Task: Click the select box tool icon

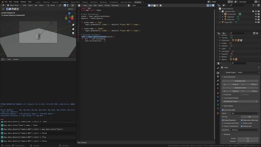Action: 3,9
